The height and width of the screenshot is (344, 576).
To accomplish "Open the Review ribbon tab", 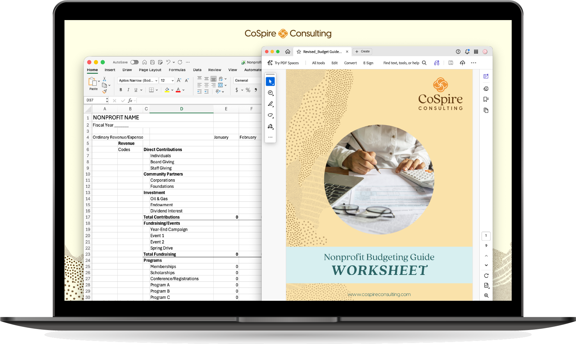I will pyautogui.click(x=215, y=70).
